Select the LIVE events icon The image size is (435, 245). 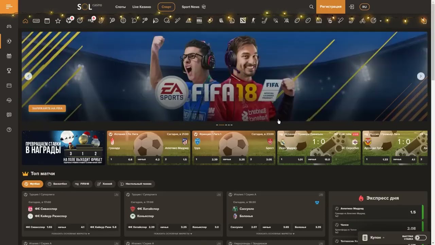(x=36, y=21)
